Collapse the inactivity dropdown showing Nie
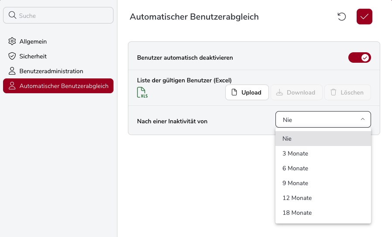 pos(323,119)
